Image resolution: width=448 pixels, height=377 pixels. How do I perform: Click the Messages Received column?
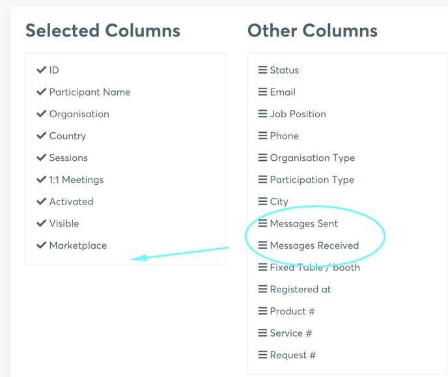(x=314, y=246)
